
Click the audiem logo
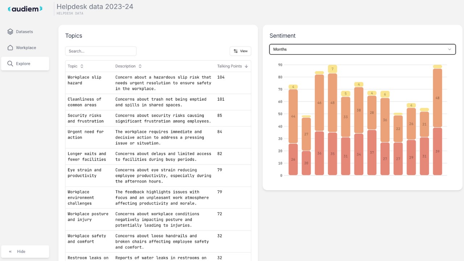coord(25,9)
